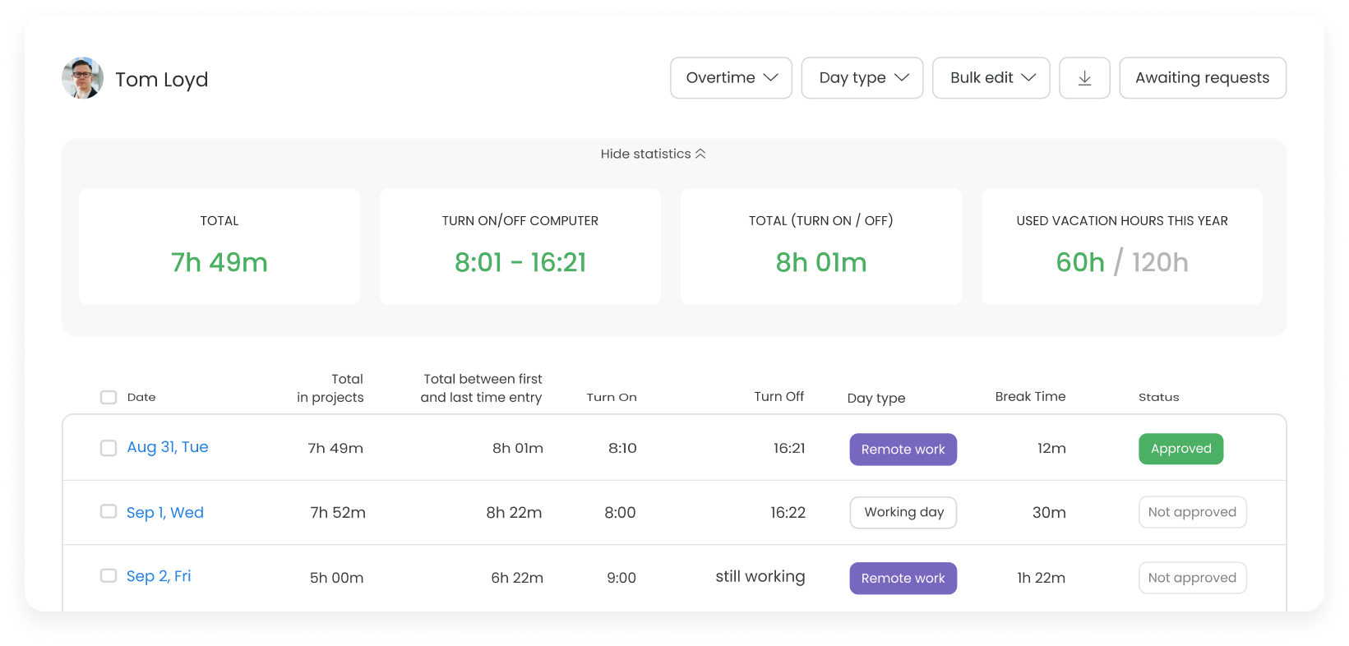
Task: Open the Day type dropdown
Action: click(x=862, y=78)
